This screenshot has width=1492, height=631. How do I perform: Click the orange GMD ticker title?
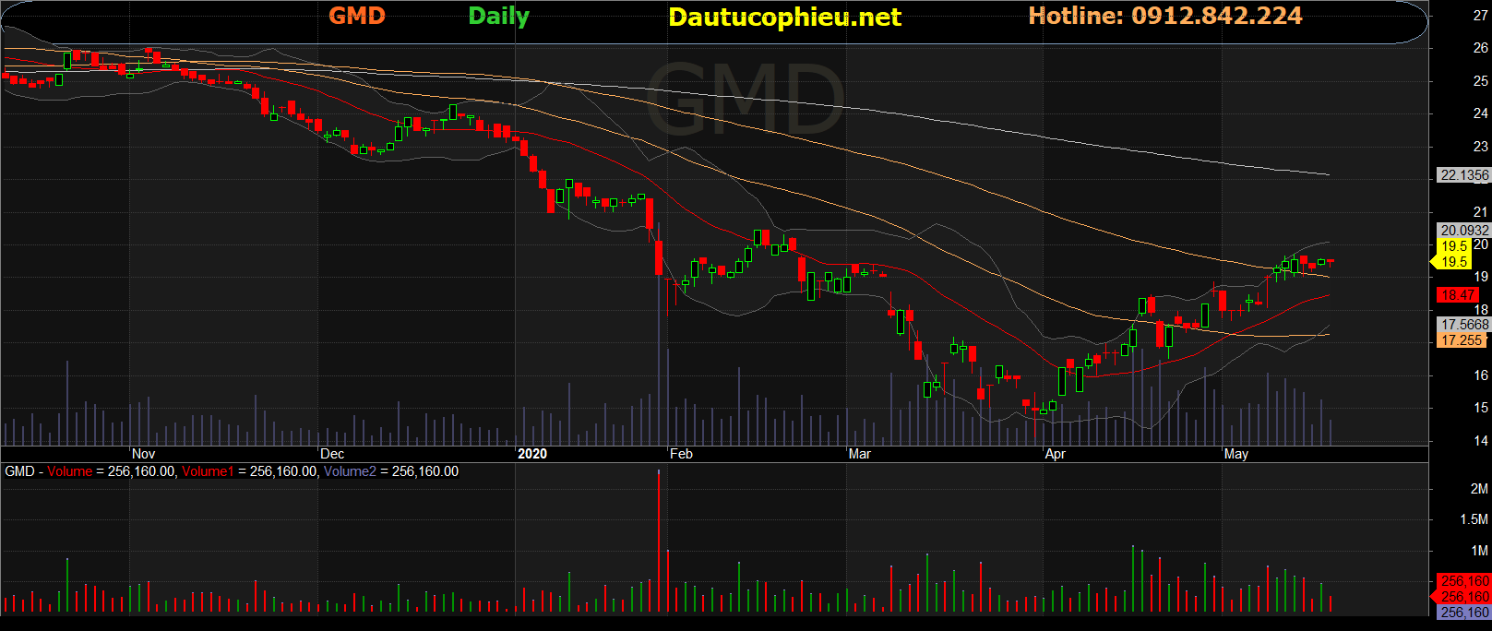(357, 16)
